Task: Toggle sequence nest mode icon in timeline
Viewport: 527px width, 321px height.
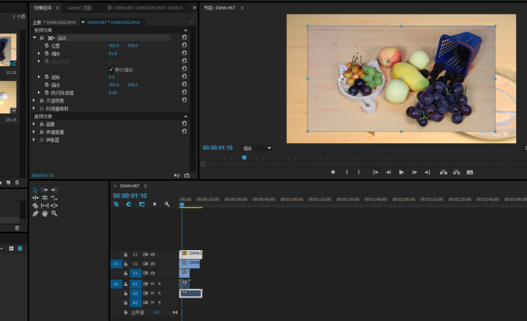Action: (116, 204)
